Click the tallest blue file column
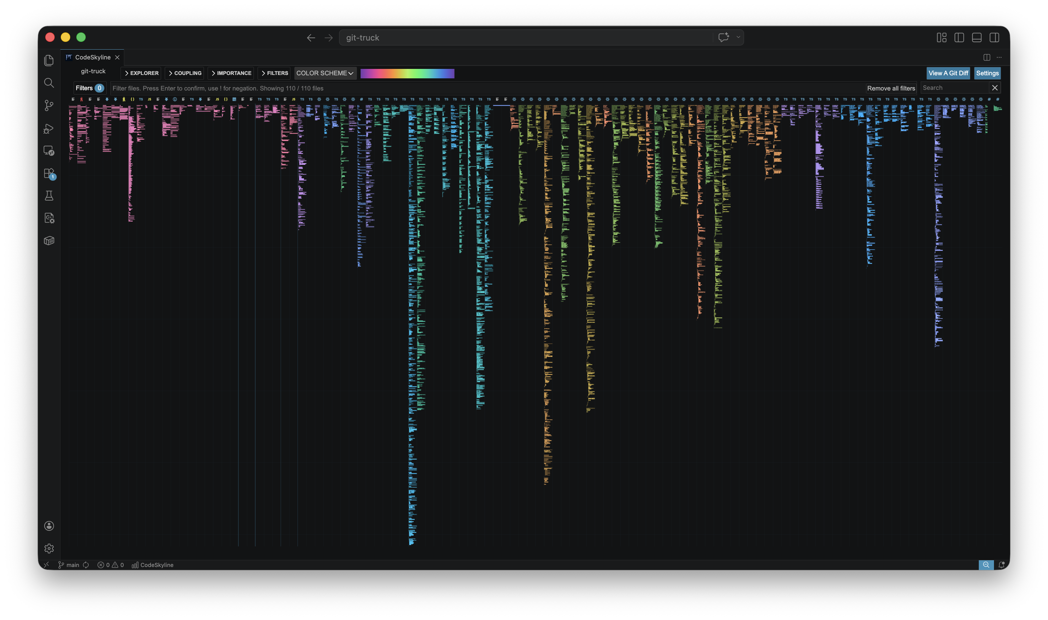Viewport: 1048px width, 620px height. (x=412, y=325)
